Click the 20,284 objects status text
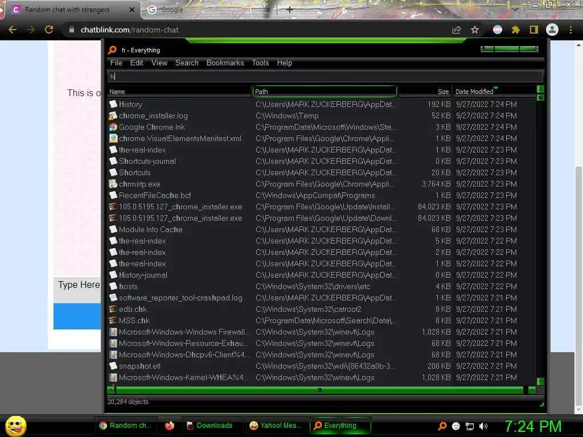Viewport: 583px width, 437px height. point(128,402)
